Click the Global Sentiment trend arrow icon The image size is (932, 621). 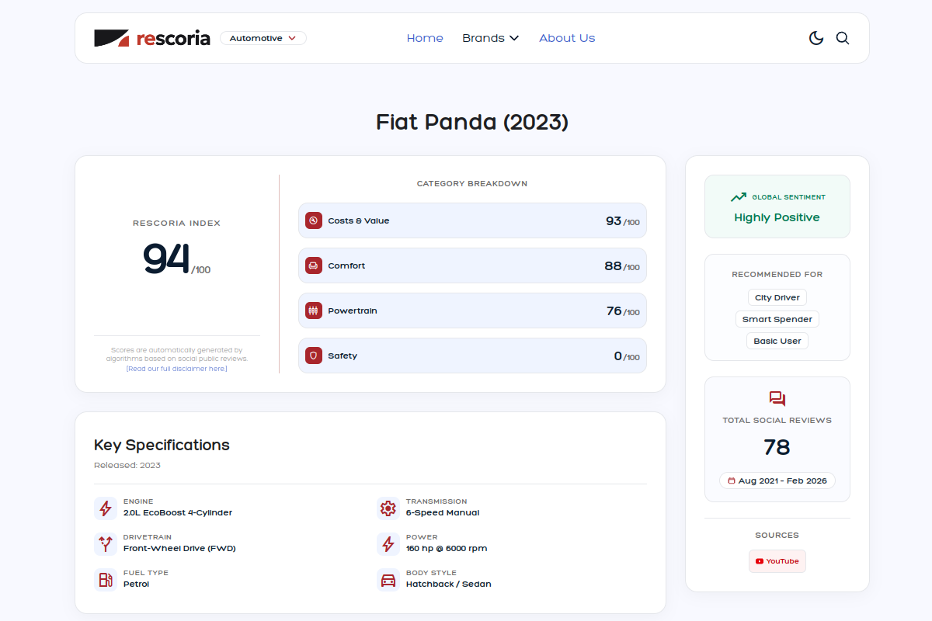click(x=738, y=197)
